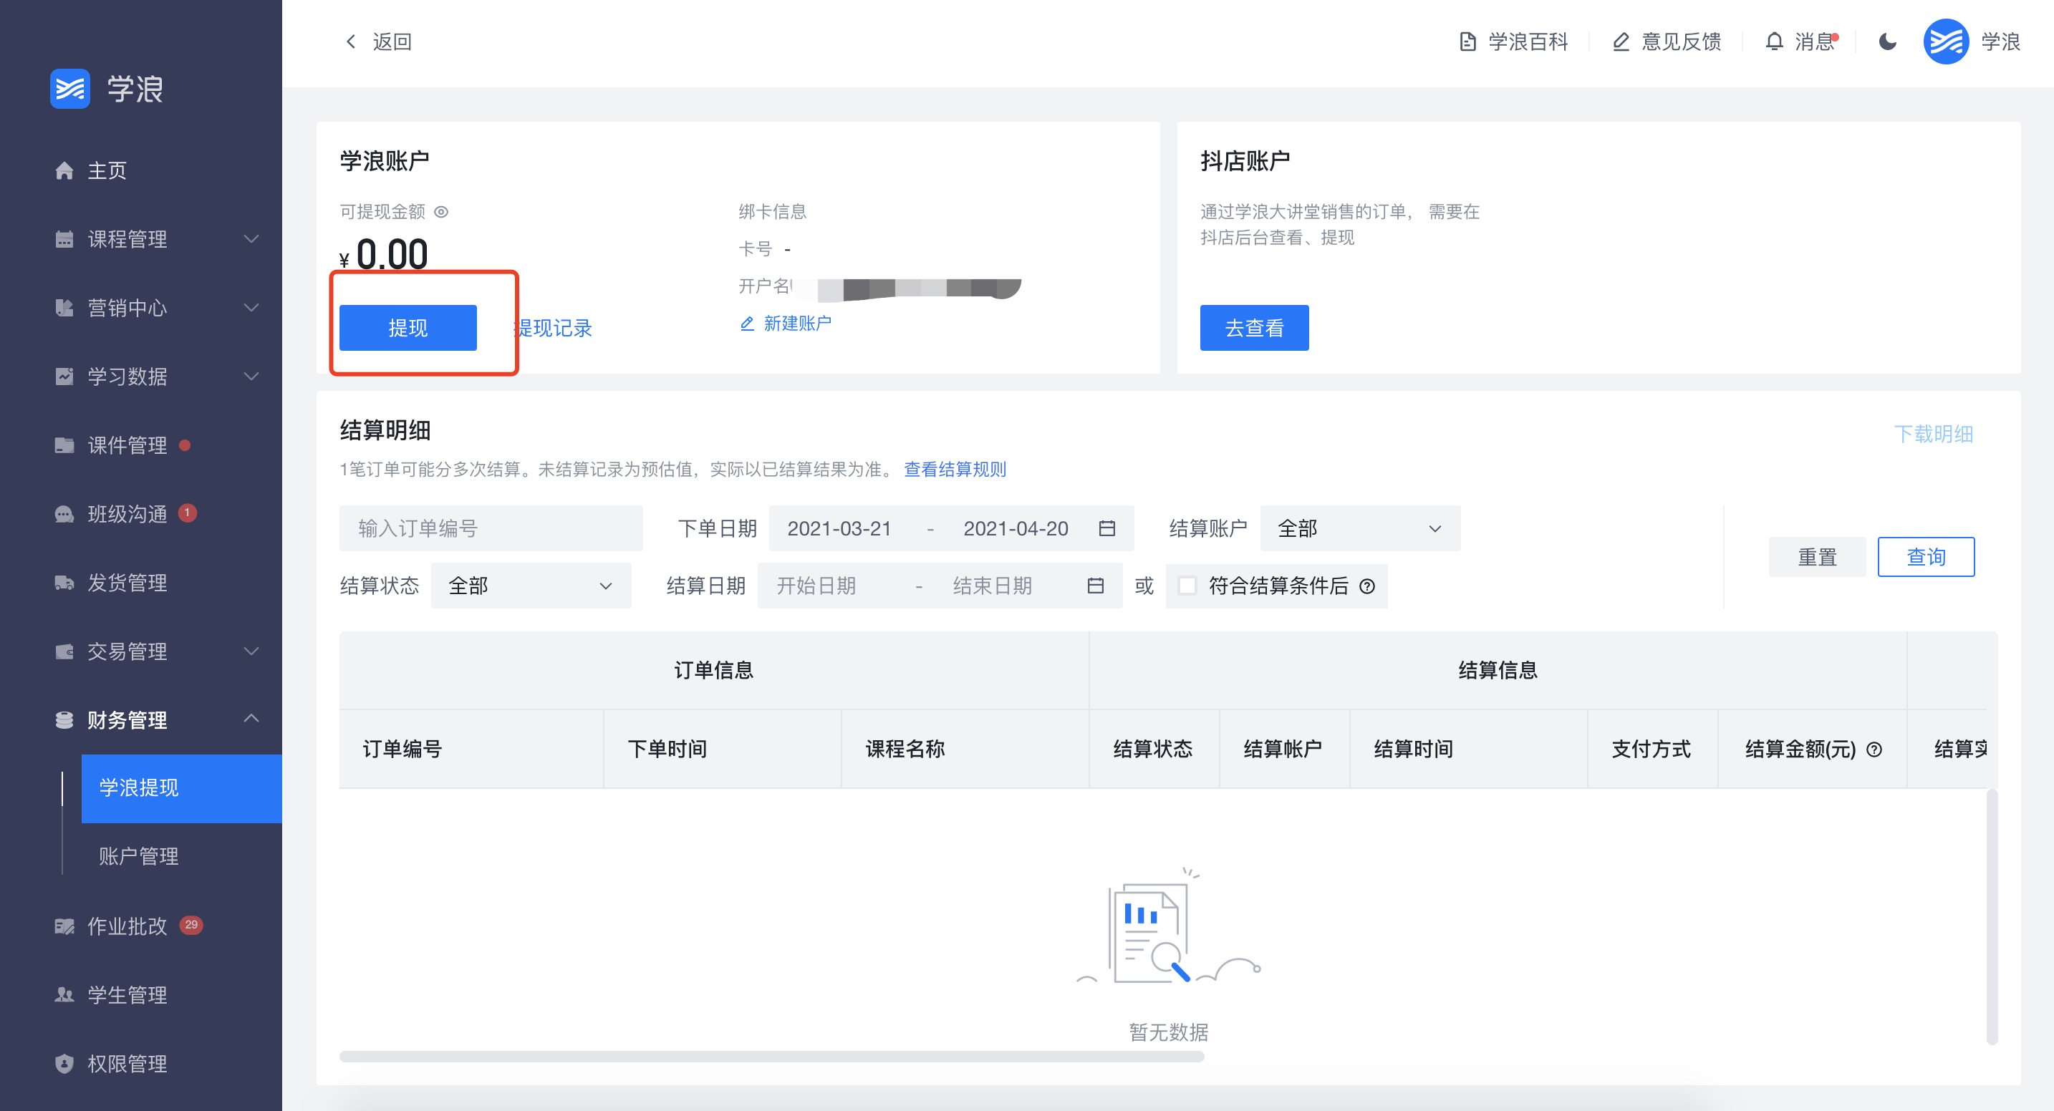Click the 2021-04-20 end date field
The image size is (2054, 1111).
pyautogui.click(x=1015, y=528)
